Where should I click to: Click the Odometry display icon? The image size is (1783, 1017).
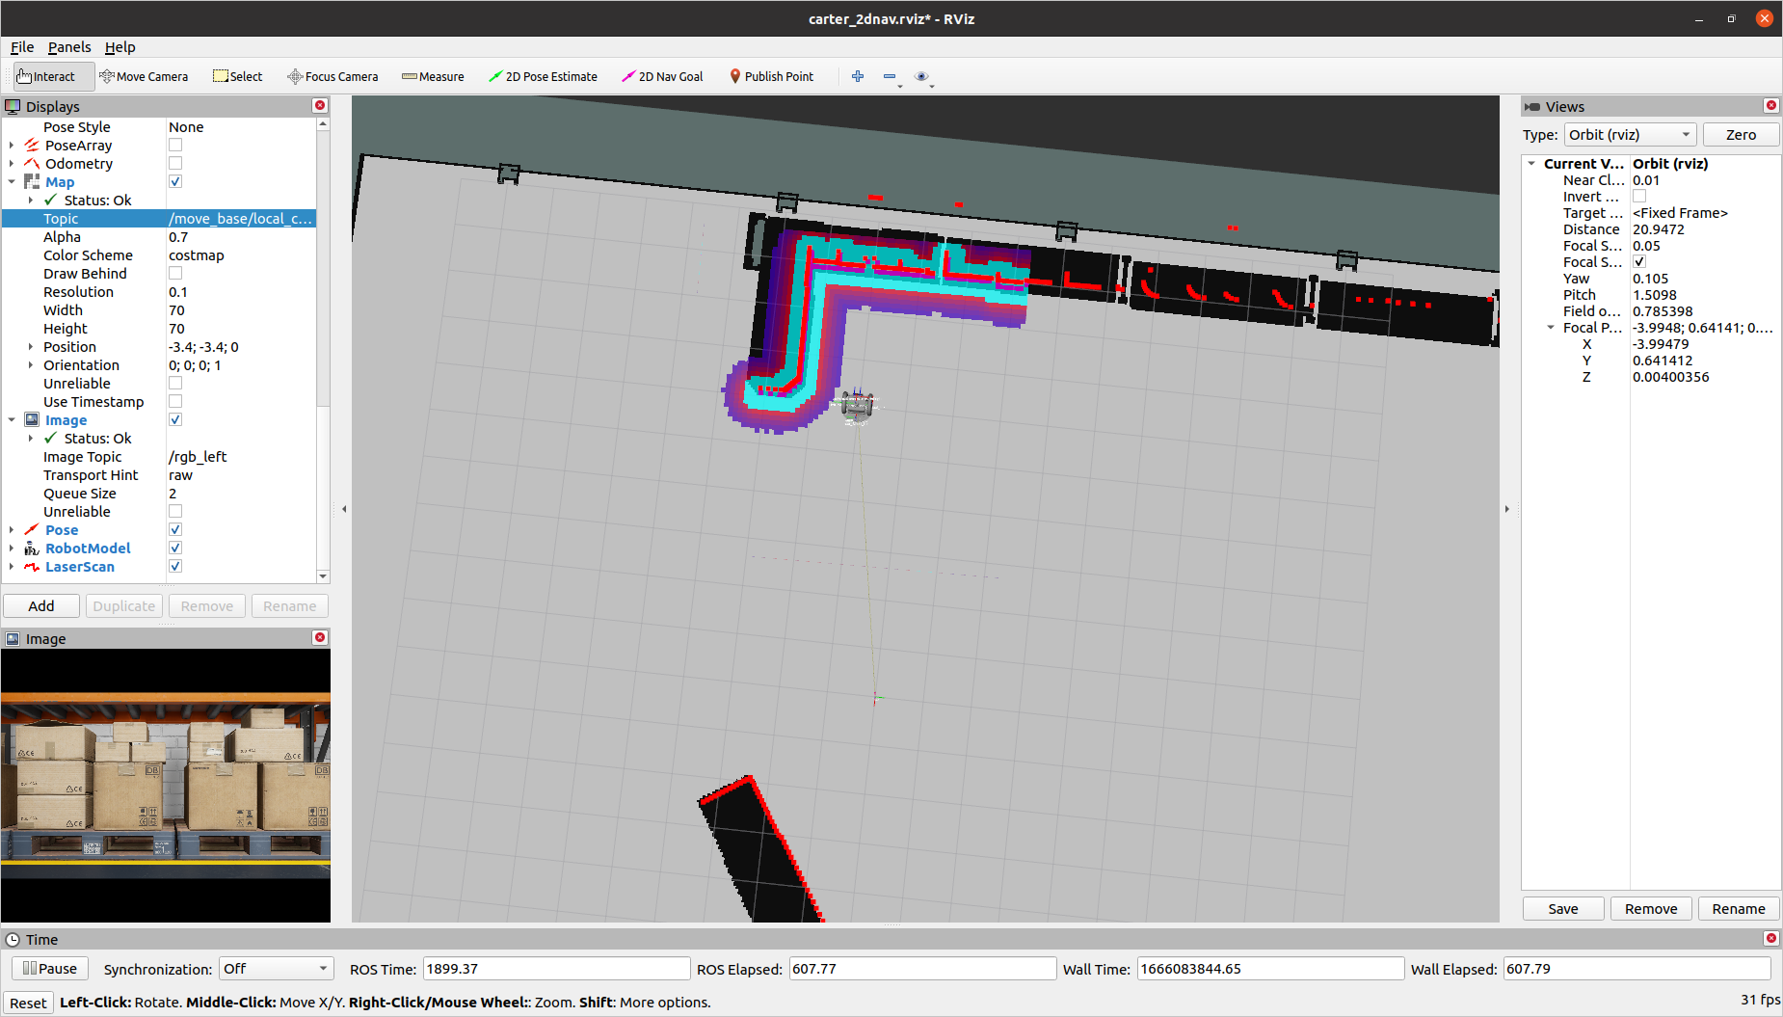coord(32,164)
